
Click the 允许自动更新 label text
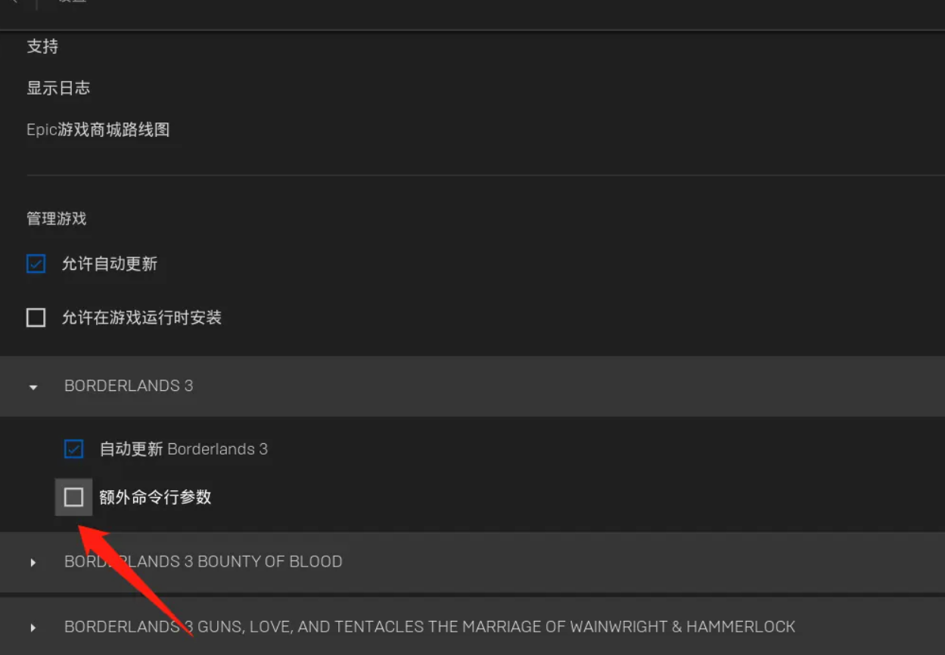coord(110,264)
